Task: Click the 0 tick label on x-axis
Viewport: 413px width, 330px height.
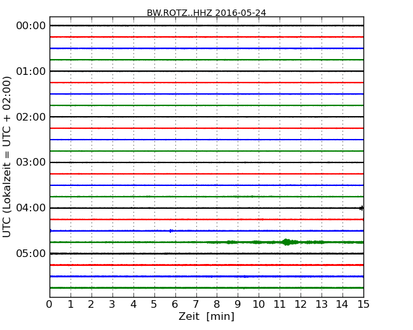Action: [50, 305]
